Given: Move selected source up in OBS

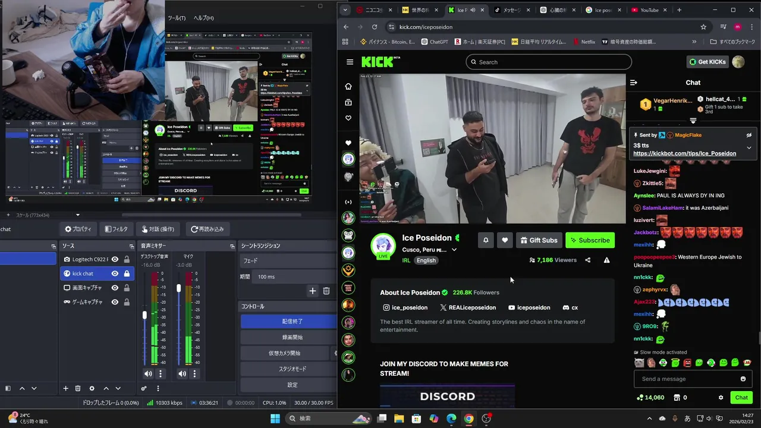Looking at the screenshot, I should pyautogui.click(x=106, y=388).
